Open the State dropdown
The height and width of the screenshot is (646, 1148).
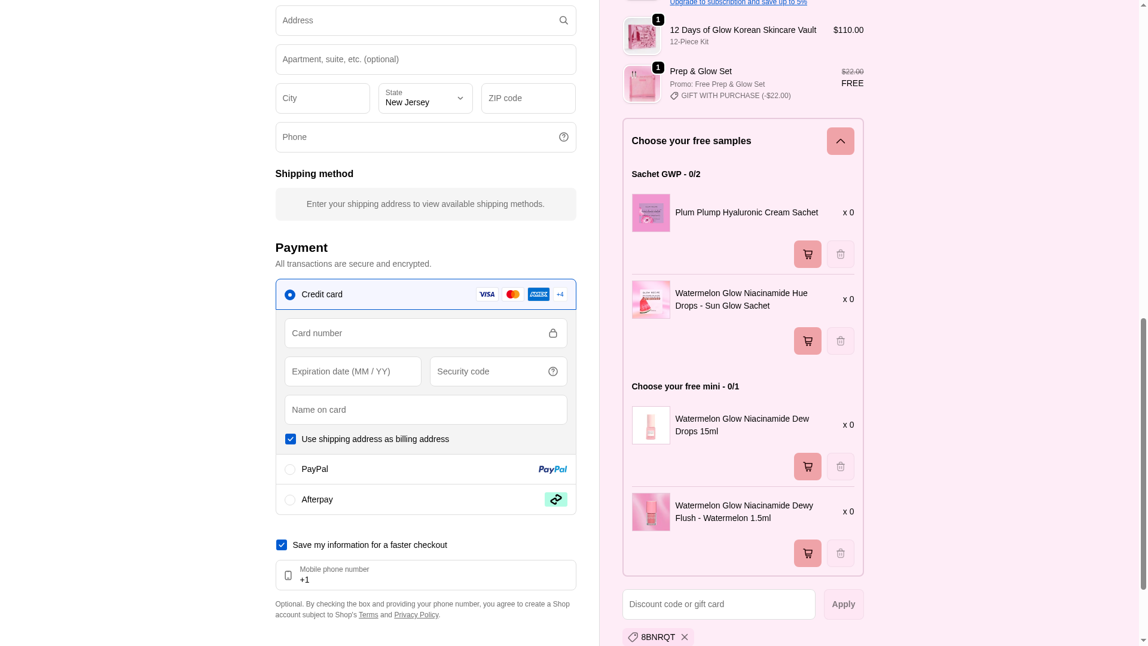coord(425,99)
